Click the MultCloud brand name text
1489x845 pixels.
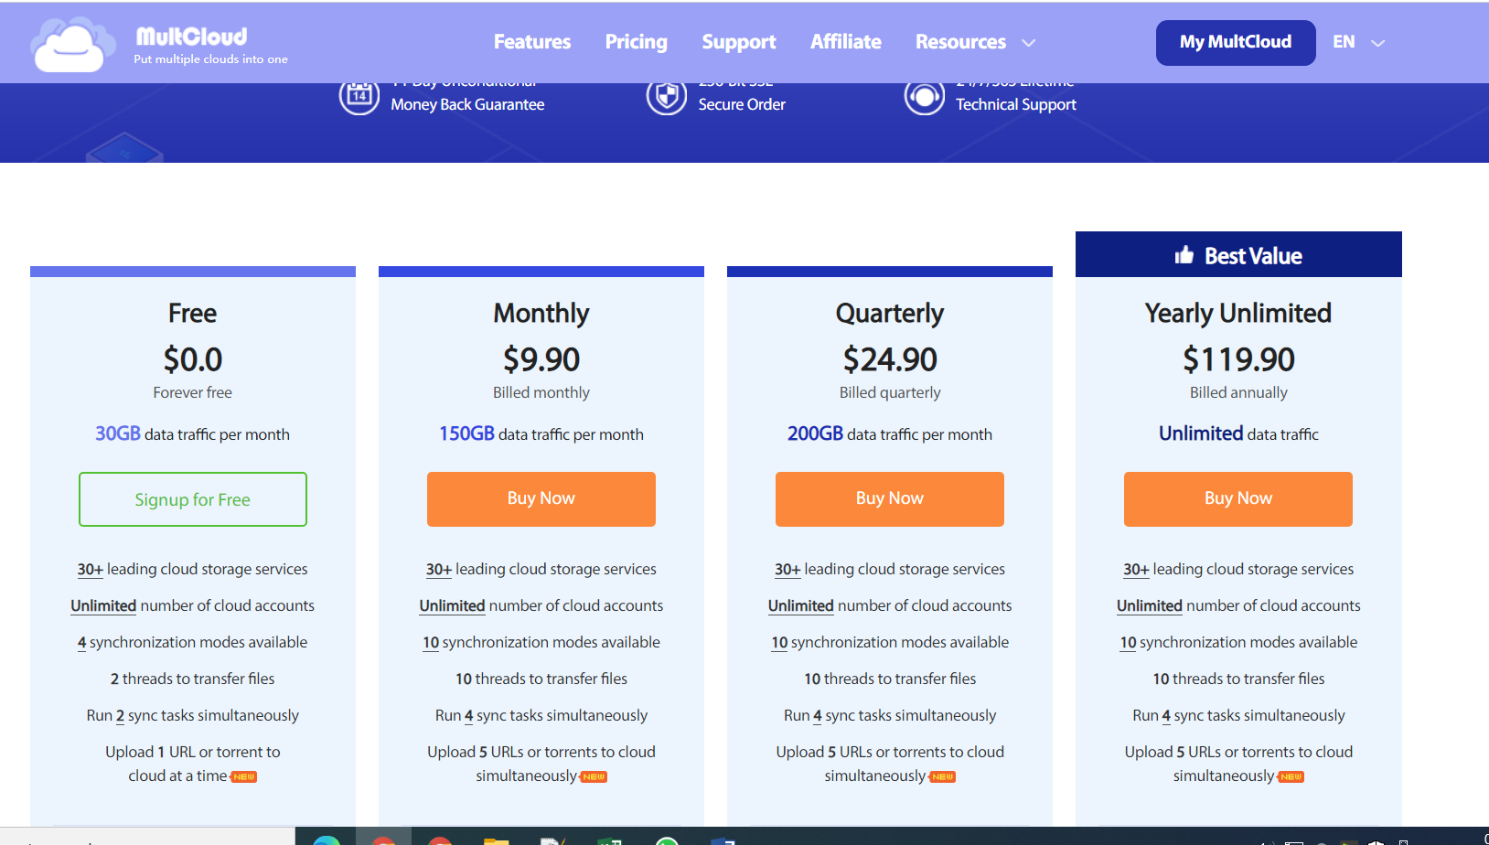coord(191,37)
